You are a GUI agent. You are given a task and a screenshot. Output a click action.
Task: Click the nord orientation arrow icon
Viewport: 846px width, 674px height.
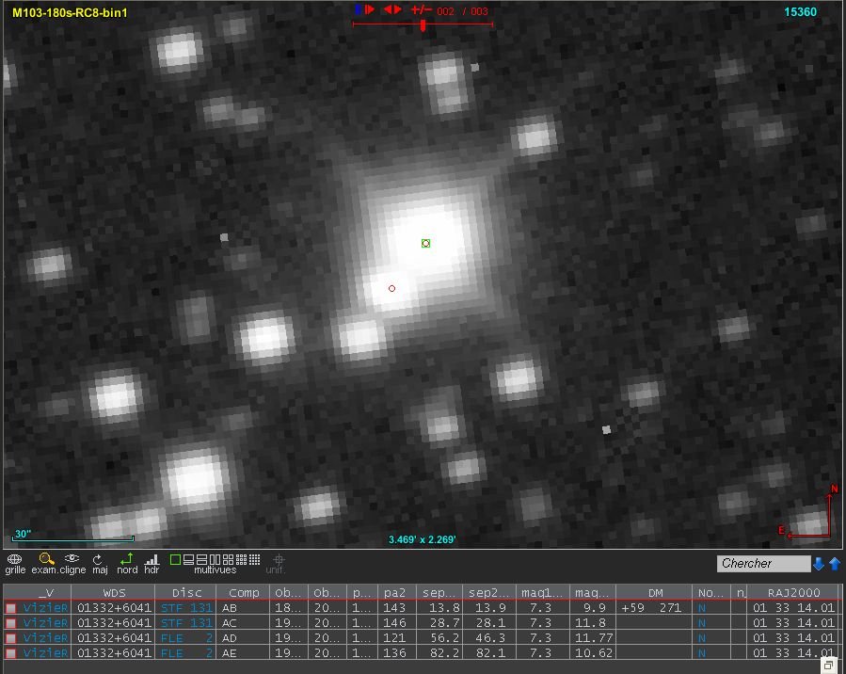coord(127,559)
